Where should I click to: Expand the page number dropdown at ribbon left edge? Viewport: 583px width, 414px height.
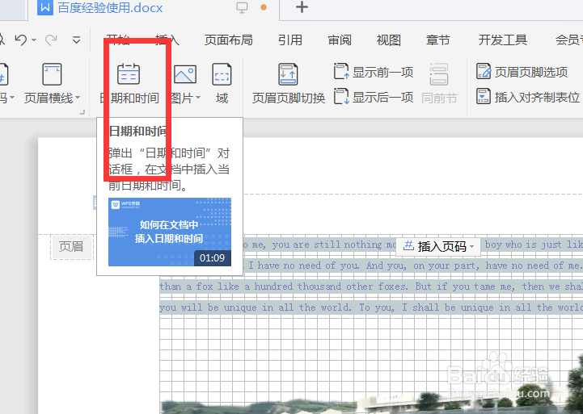click(12, 98)
